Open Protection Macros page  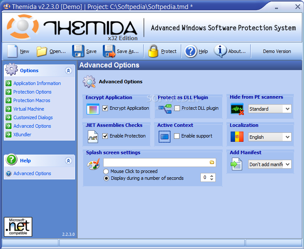click(x=32, y=100)
